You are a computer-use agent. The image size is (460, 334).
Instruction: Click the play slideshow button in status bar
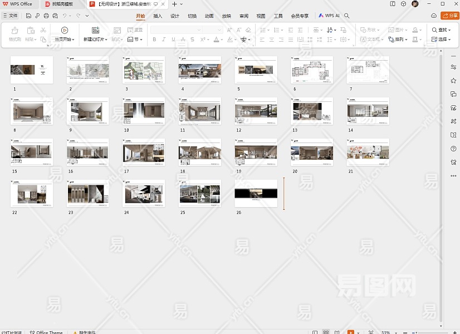click(x=350, y=332)
